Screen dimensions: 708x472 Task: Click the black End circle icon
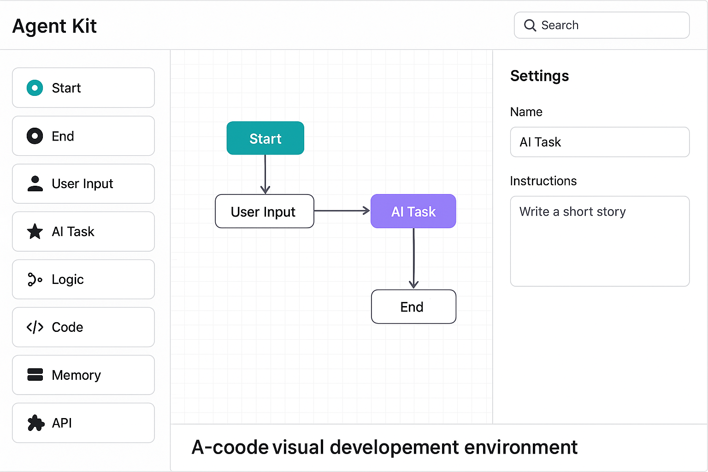coord(35,136)
